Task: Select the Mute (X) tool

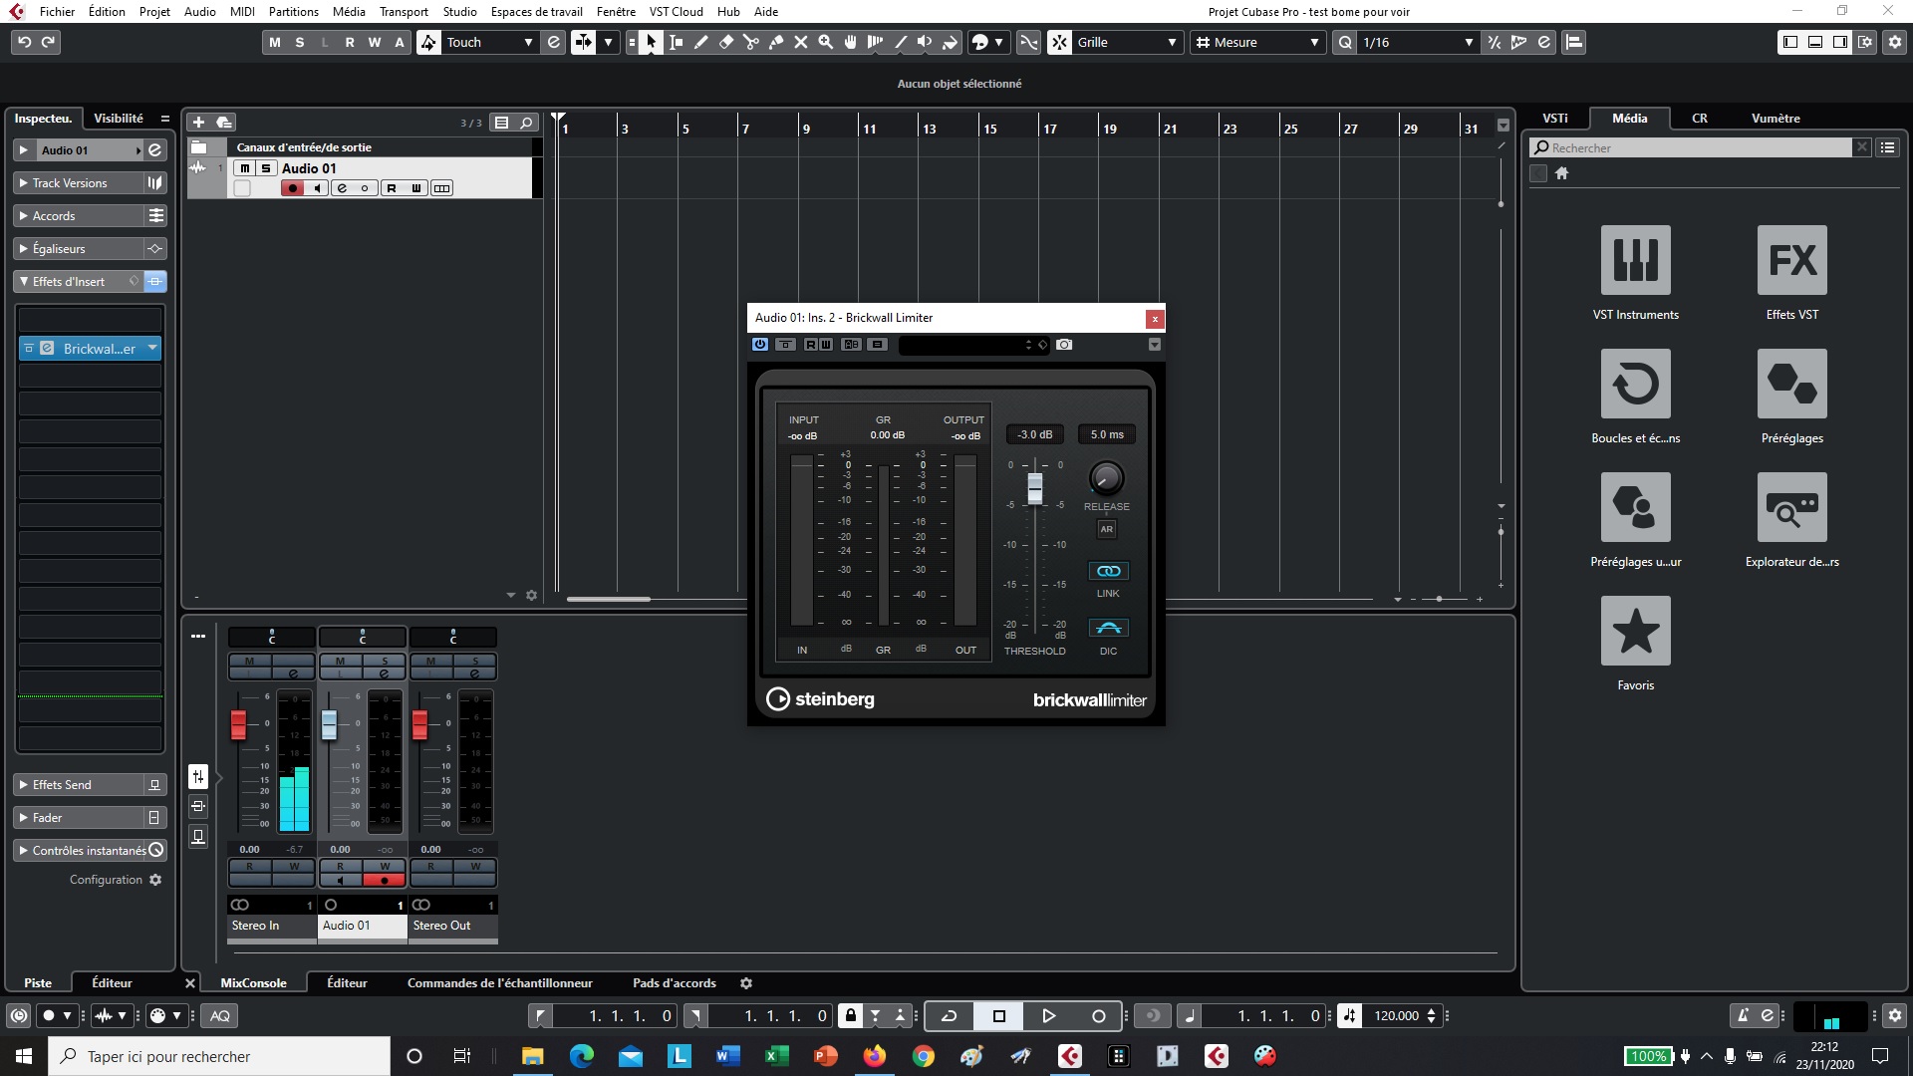Action: point(801,42)
